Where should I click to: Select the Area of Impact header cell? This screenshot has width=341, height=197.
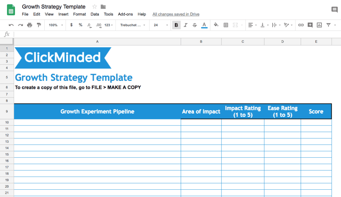pos(201,111)
